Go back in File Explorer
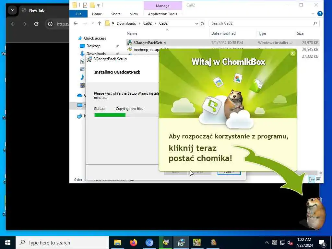Image resolution: width=332 pixels, height=249 pixels. (76, 23)
